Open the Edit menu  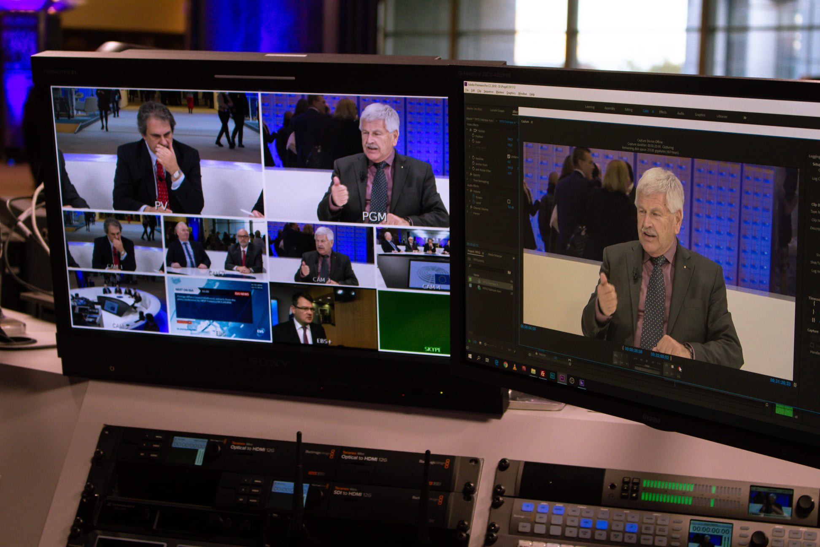tap(473, 91)
